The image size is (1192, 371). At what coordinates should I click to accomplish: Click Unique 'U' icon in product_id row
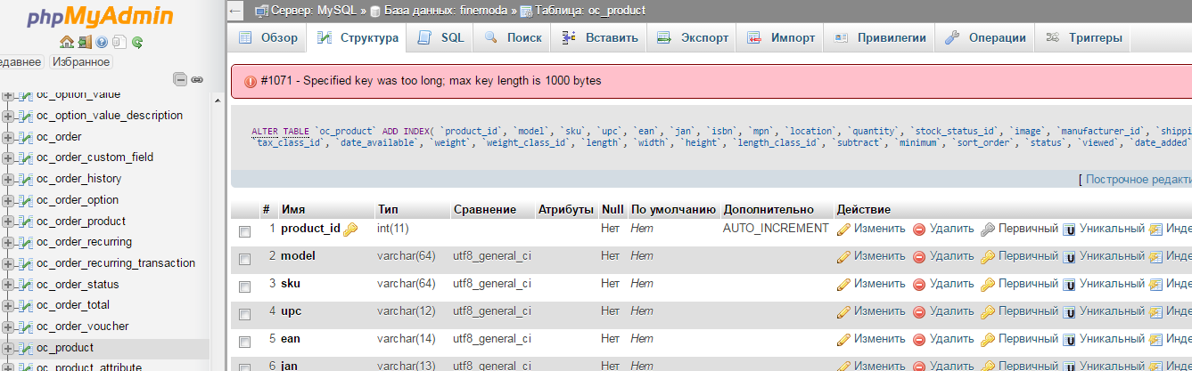pyautogui.click(x=1069, y=229)
